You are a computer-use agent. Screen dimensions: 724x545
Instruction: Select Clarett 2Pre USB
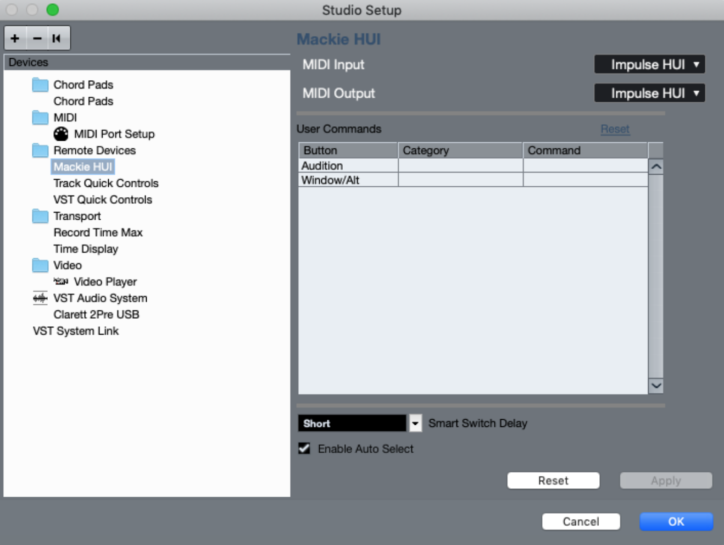[x=97, y=314]
